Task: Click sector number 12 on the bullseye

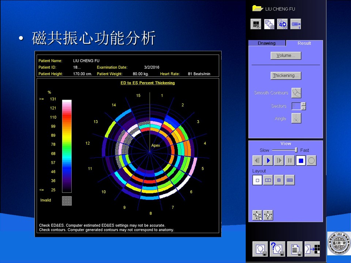Action: click(87, 143)
